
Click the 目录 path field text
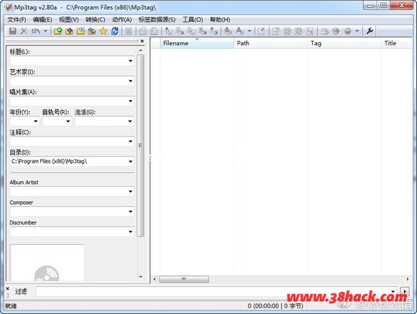click(49, 161)
